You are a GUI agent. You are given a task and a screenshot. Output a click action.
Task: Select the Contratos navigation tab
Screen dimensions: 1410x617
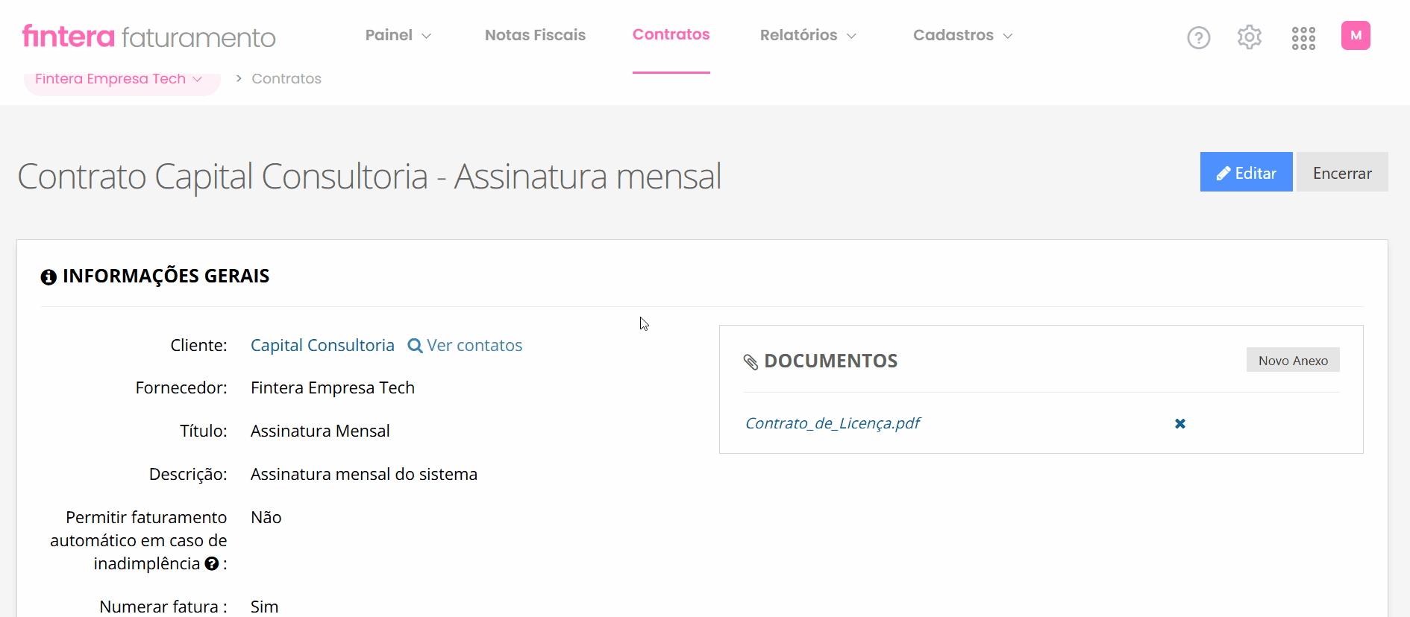(671, 34)
